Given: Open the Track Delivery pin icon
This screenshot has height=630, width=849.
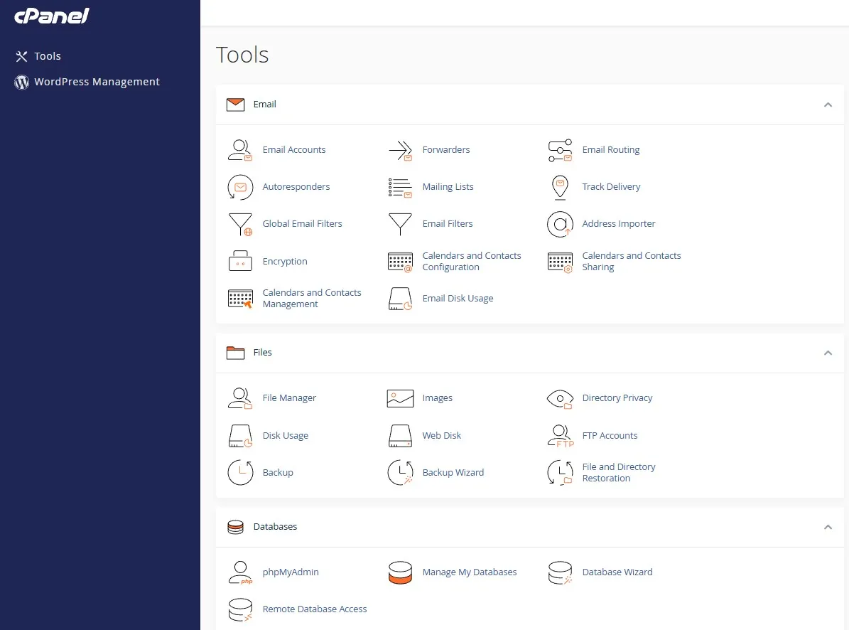Looking at the screenshot, I should (560, 188).
